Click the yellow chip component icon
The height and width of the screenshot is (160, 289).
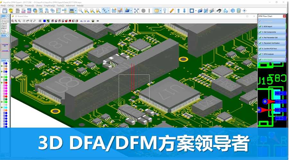coord(156,11)
